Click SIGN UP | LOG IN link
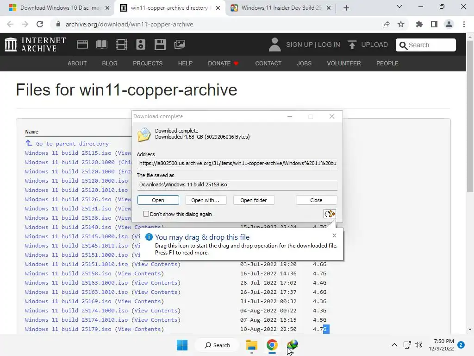Image resolution: width=474 pixels, height=356 pixels. click(313, 44)
